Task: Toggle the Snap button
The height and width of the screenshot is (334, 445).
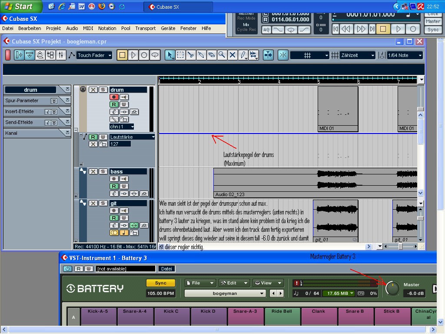Action: (x=283, y=55)
